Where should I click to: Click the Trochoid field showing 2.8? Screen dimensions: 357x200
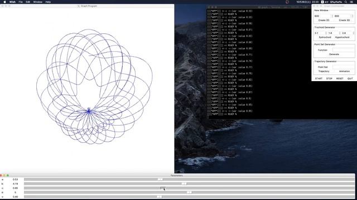tap(347, 33)
